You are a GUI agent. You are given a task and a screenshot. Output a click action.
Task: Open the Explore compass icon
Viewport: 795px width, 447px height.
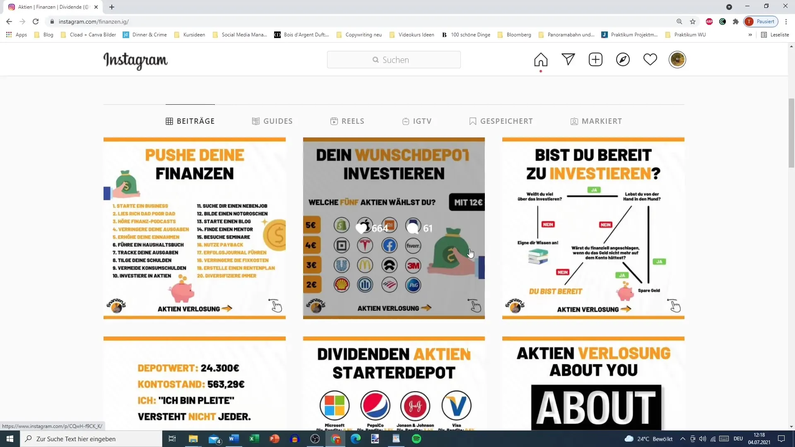623,60
